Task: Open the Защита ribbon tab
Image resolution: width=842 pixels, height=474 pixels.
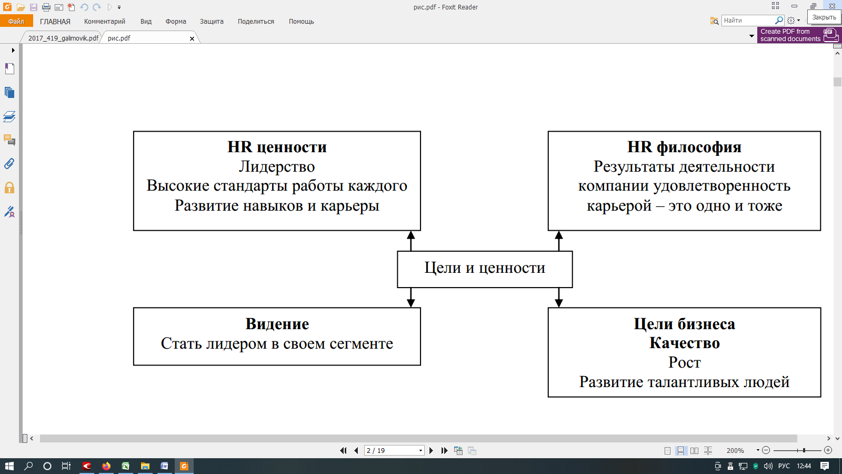Action: click(212, 22)
